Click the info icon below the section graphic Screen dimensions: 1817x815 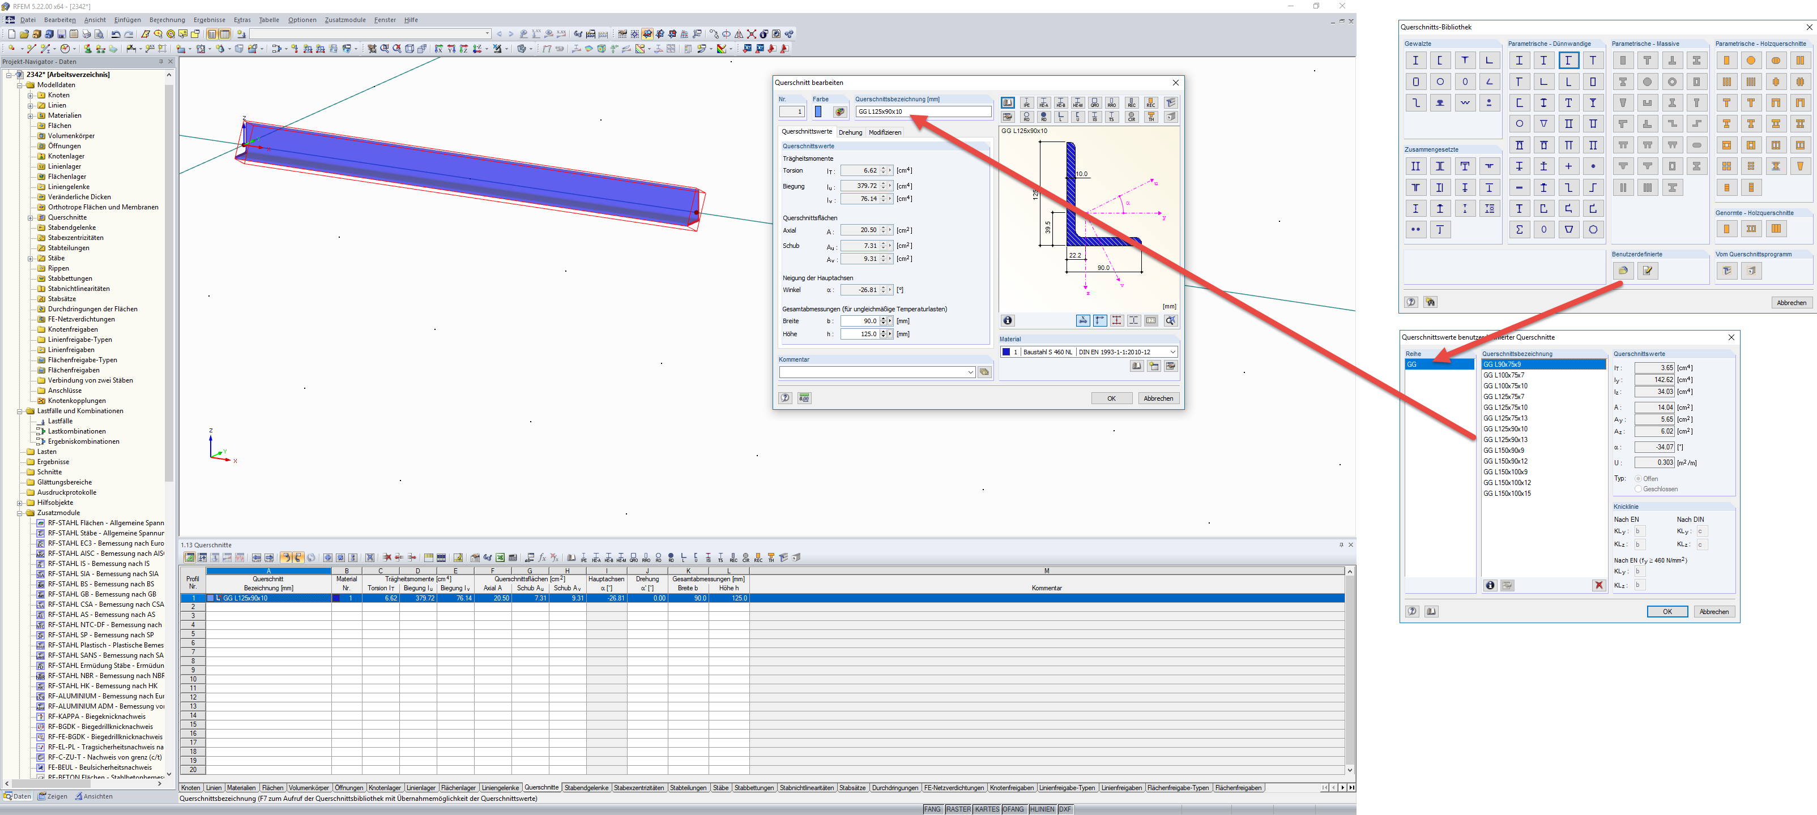1007,320
